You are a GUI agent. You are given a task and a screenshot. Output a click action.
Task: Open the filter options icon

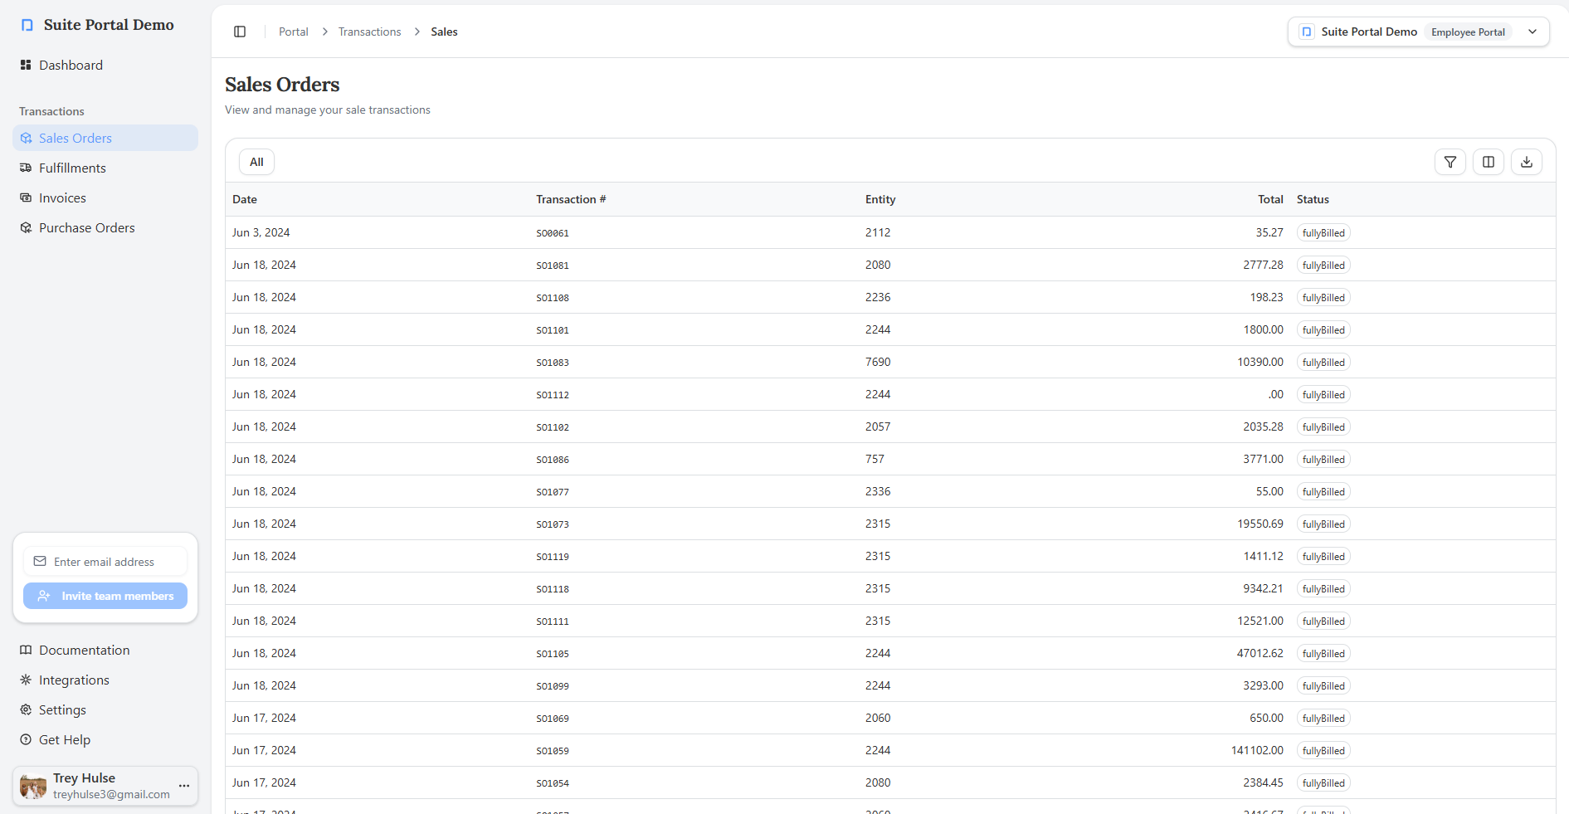[1450, 162]
